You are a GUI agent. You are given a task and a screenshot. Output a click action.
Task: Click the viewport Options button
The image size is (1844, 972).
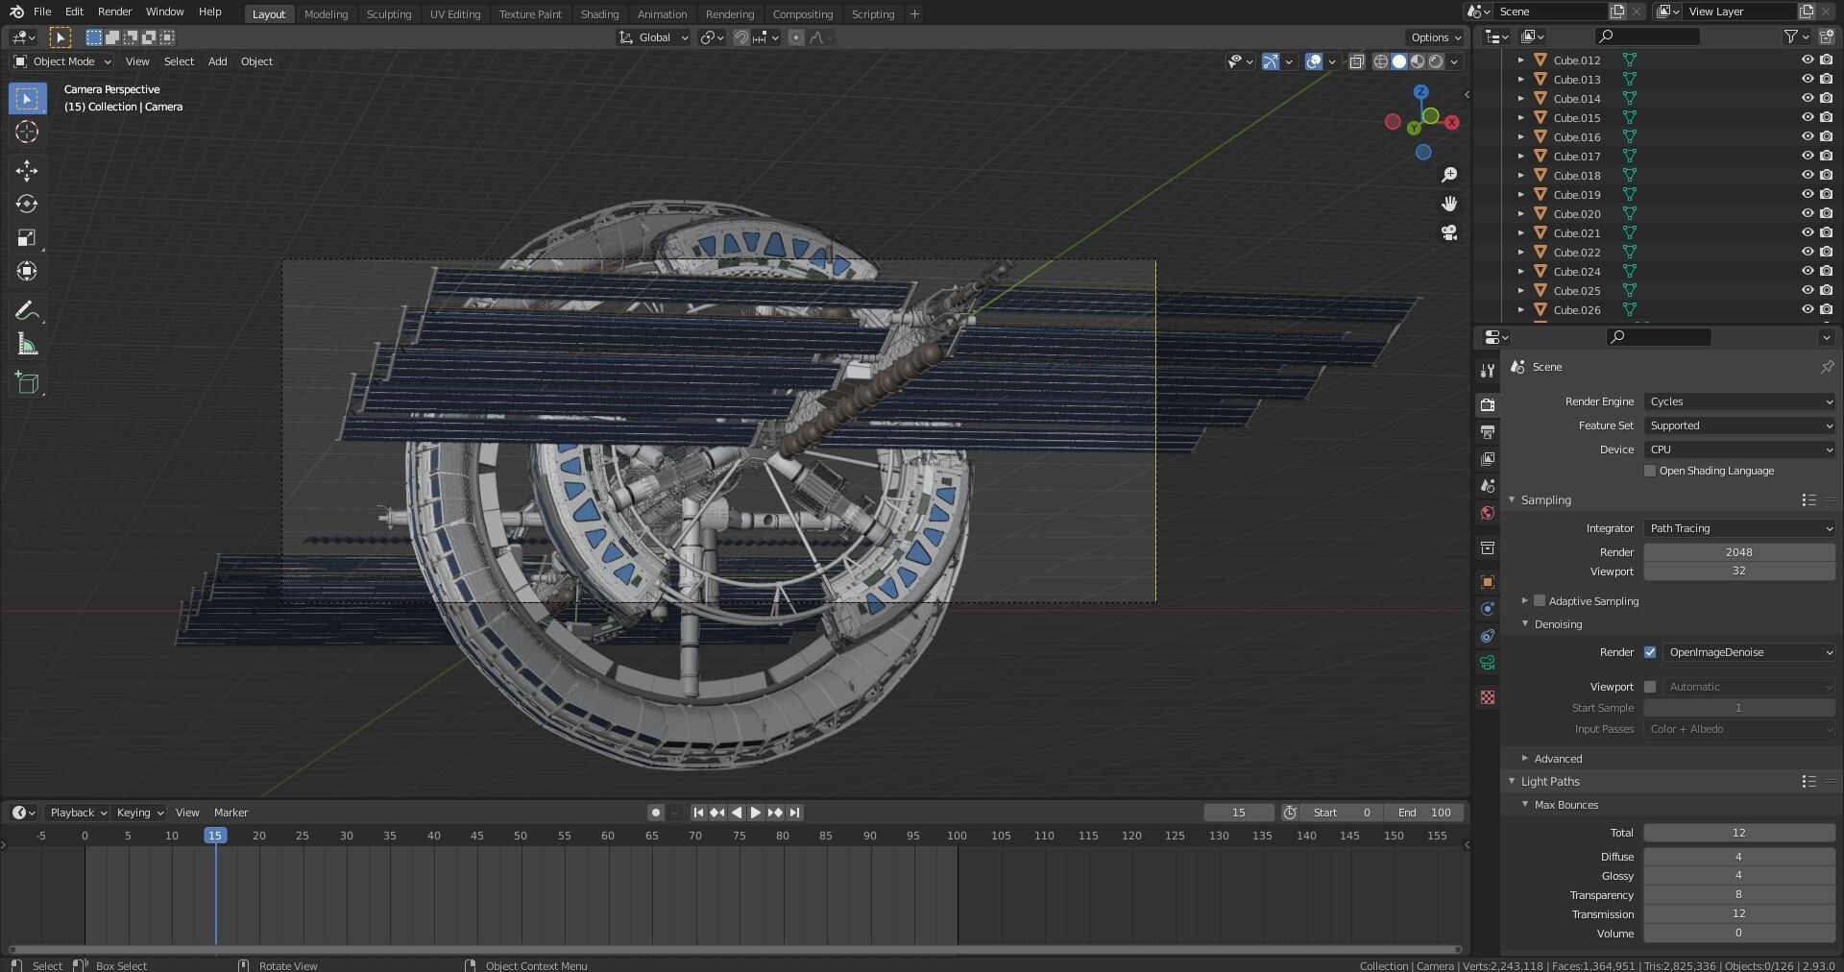(x=1433, y=37)
